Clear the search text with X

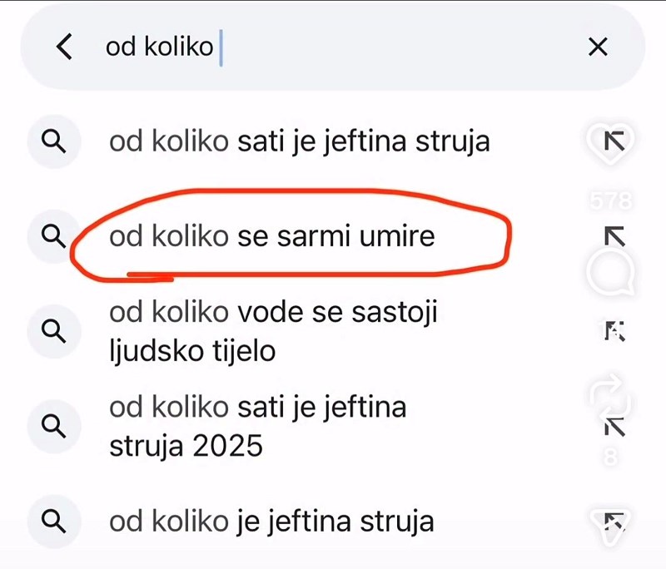pyautogui.click(x=598, y=47)
